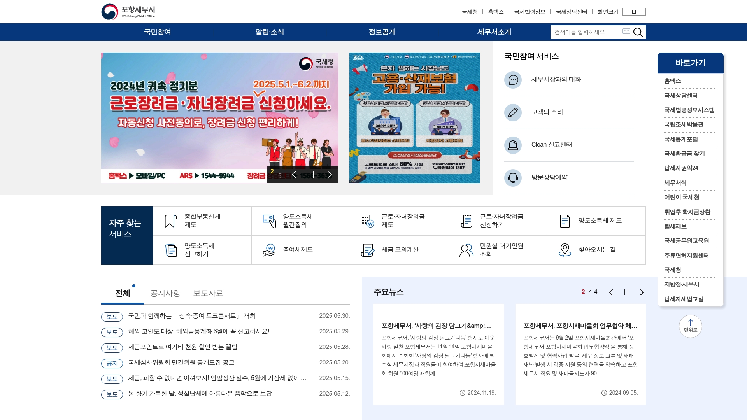Switch to the 전체 tab
This screenshot has height=420, width=747.
pos(123,293)
